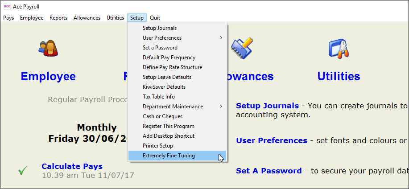The width and height of the screenshot is (409, 189).
Task: Expand the Department Maintenance submenu arrow
Action: tap(221, 107)
